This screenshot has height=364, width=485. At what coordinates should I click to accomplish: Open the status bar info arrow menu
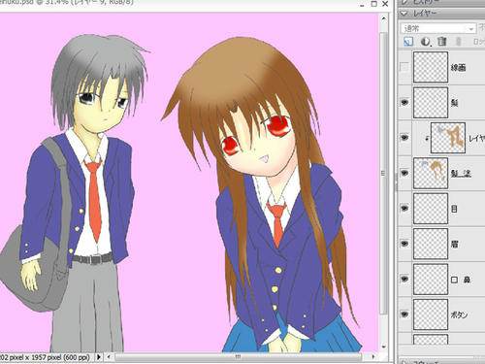(x=99, y=357)
